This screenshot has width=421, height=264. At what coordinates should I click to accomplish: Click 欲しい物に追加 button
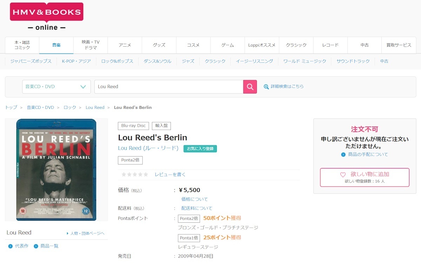(x=365, y=178)
